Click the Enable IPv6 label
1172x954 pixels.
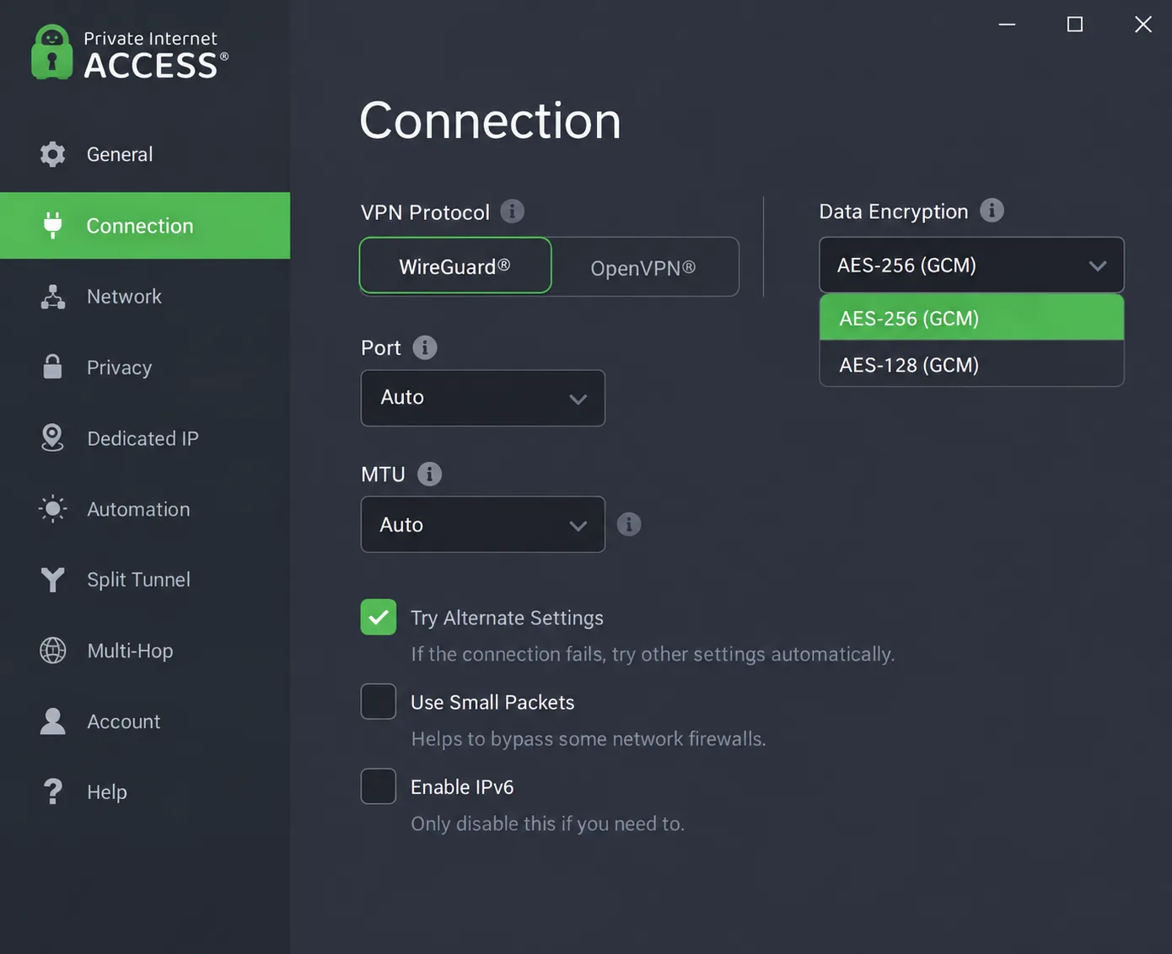tap(462, 787)
